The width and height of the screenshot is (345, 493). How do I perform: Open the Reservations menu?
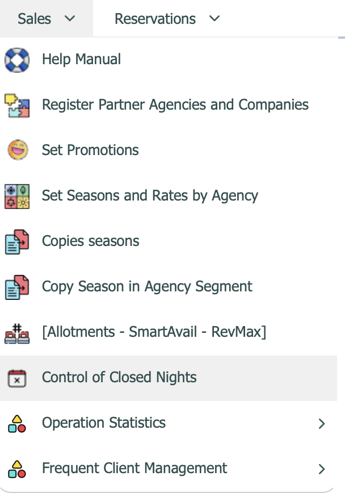(x=155, y=19)
